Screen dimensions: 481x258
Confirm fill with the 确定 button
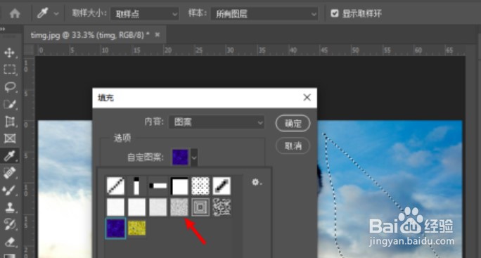(x=293, y=123)
